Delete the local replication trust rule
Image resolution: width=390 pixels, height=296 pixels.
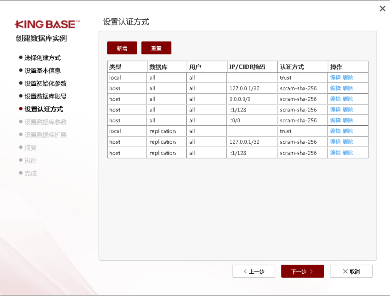point(348,131)
